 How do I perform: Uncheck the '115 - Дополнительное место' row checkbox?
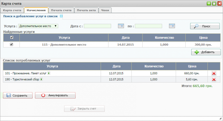11,44
